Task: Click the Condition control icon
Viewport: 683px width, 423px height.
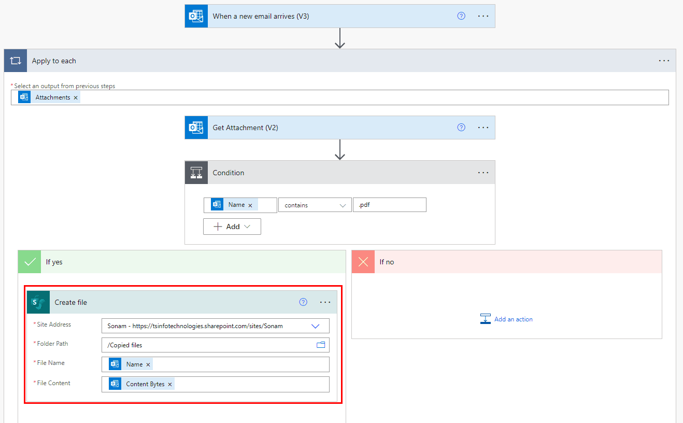Action: pyautogui.click(x=196, y=172)
